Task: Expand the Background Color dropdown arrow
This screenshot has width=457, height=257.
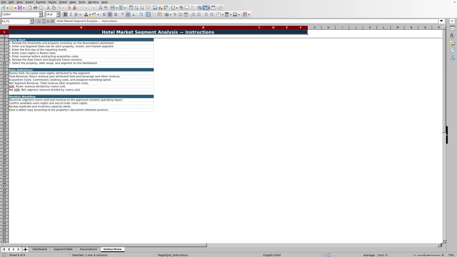Action: 98,14
